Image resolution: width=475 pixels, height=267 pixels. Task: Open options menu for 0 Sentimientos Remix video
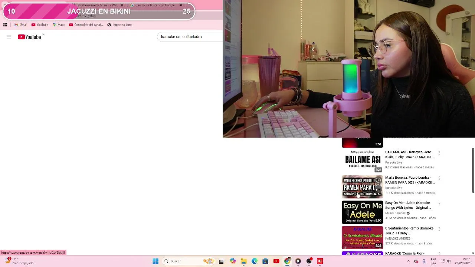pyautogui.click(x=439, y=229)
